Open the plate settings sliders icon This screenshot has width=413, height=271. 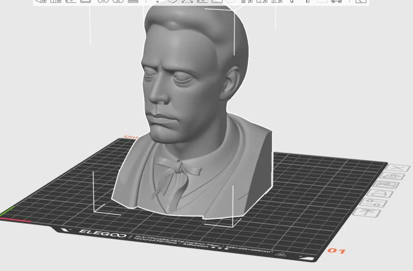click(374, 203)
